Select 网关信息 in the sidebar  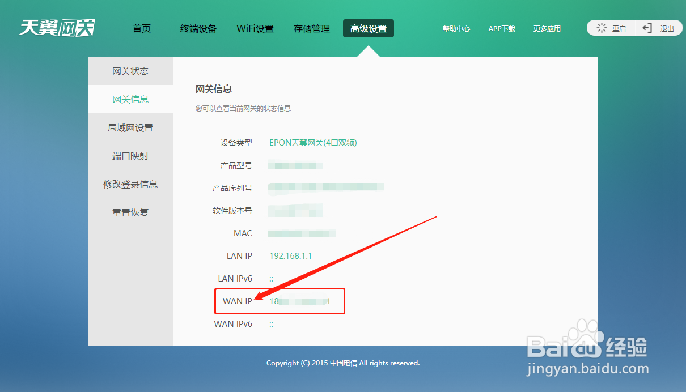130,99
